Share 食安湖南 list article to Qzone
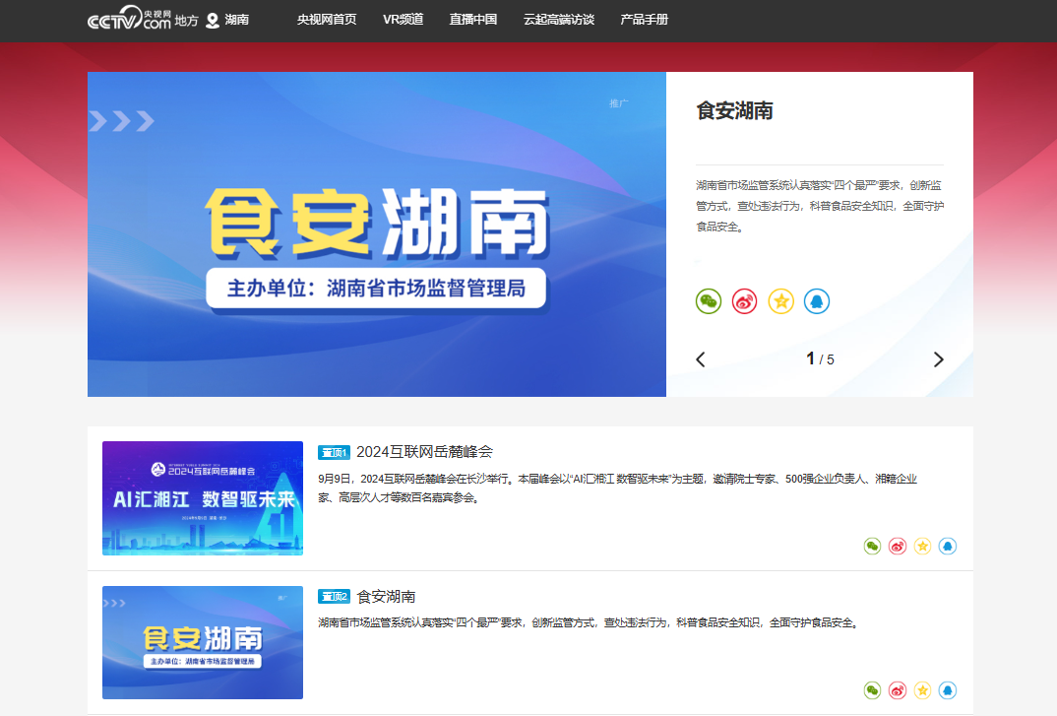Image resolution: width=1057 pixels, height=716 pixels. [x=922, y=690]
